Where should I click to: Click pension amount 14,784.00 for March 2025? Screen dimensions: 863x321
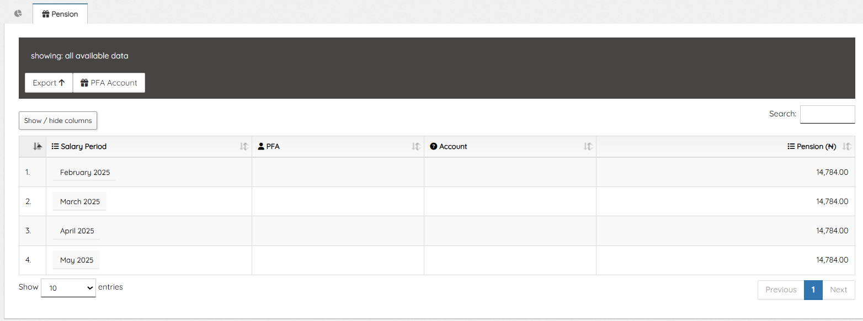pos(832,201)
